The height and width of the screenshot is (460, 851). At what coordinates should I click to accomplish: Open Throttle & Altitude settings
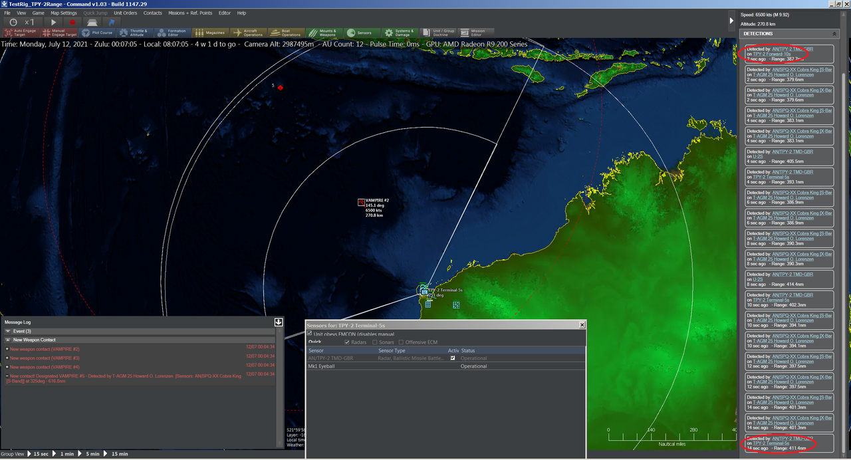click(x=135, y=33)
